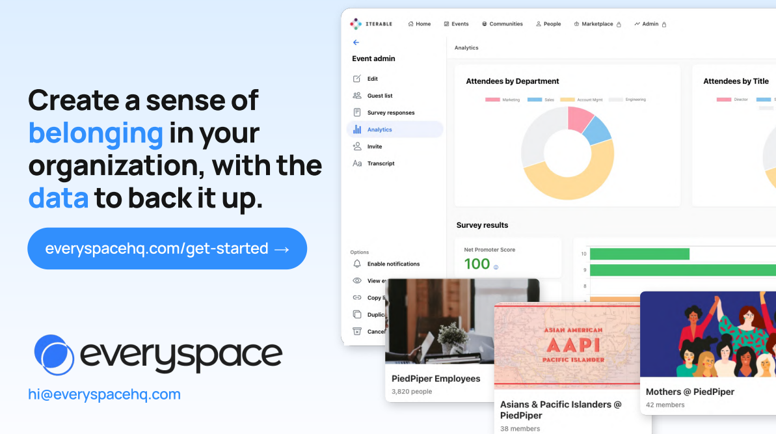The height and width of the screenshot is (434, 776).
Task: Open the Events menu in the top navigation
Action: pyautogui.click(x=456, y=23)
